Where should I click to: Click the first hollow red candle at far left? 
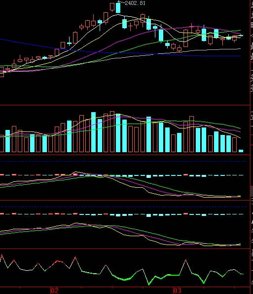click(x=1, y=72)
